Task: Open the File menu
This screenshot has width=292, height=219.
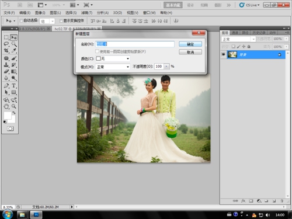Action: (9, 13)
